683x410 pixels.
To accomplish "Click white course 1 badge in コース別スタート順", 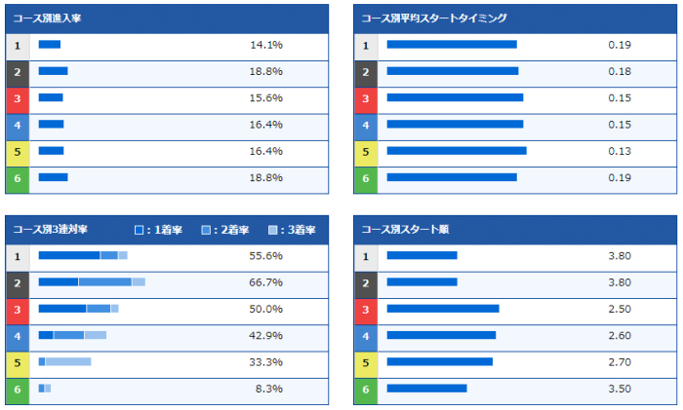I will [365, 256].
